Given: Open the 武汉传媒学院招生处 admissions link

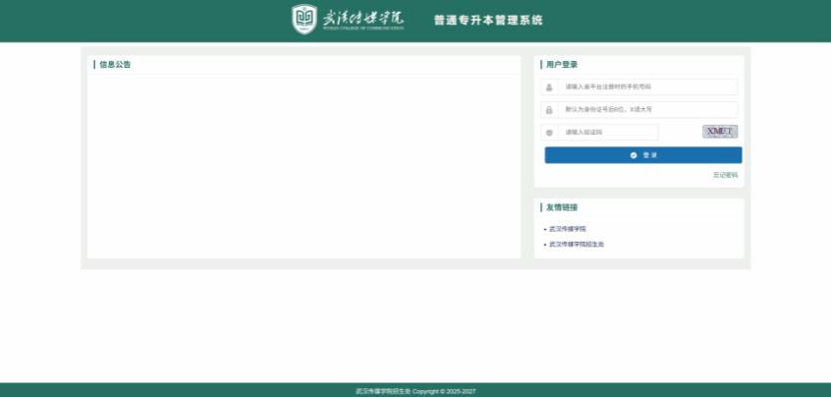Looking at the screenshot, I should pos(576,244).
